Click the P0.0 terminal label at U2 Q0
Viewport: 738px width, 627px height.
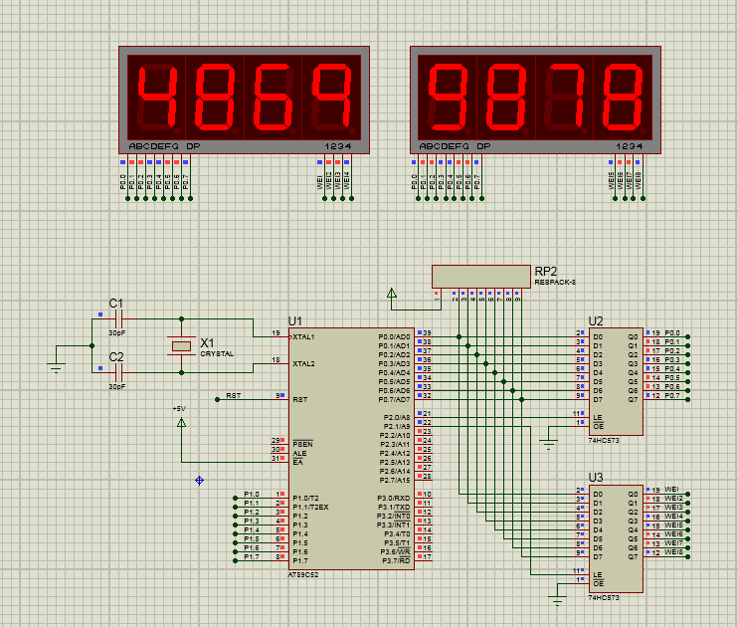point(672,333)
